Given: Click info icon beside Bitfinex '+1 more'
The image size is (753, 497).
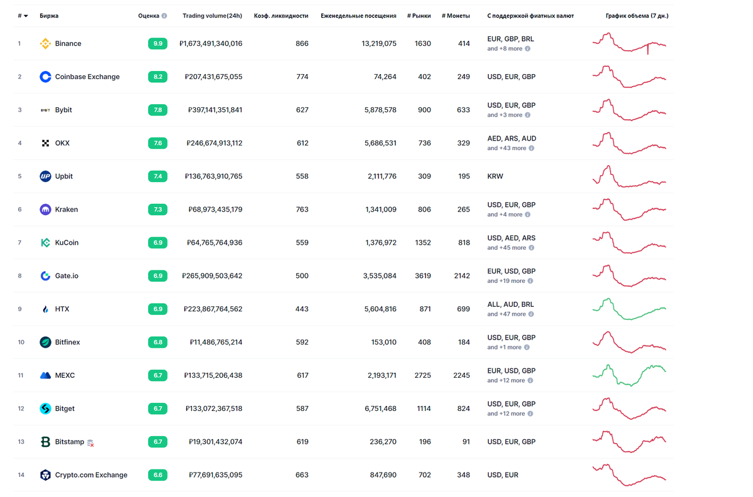Looking at the screenshot, I should pyautogui.click(x=527, y=347).
